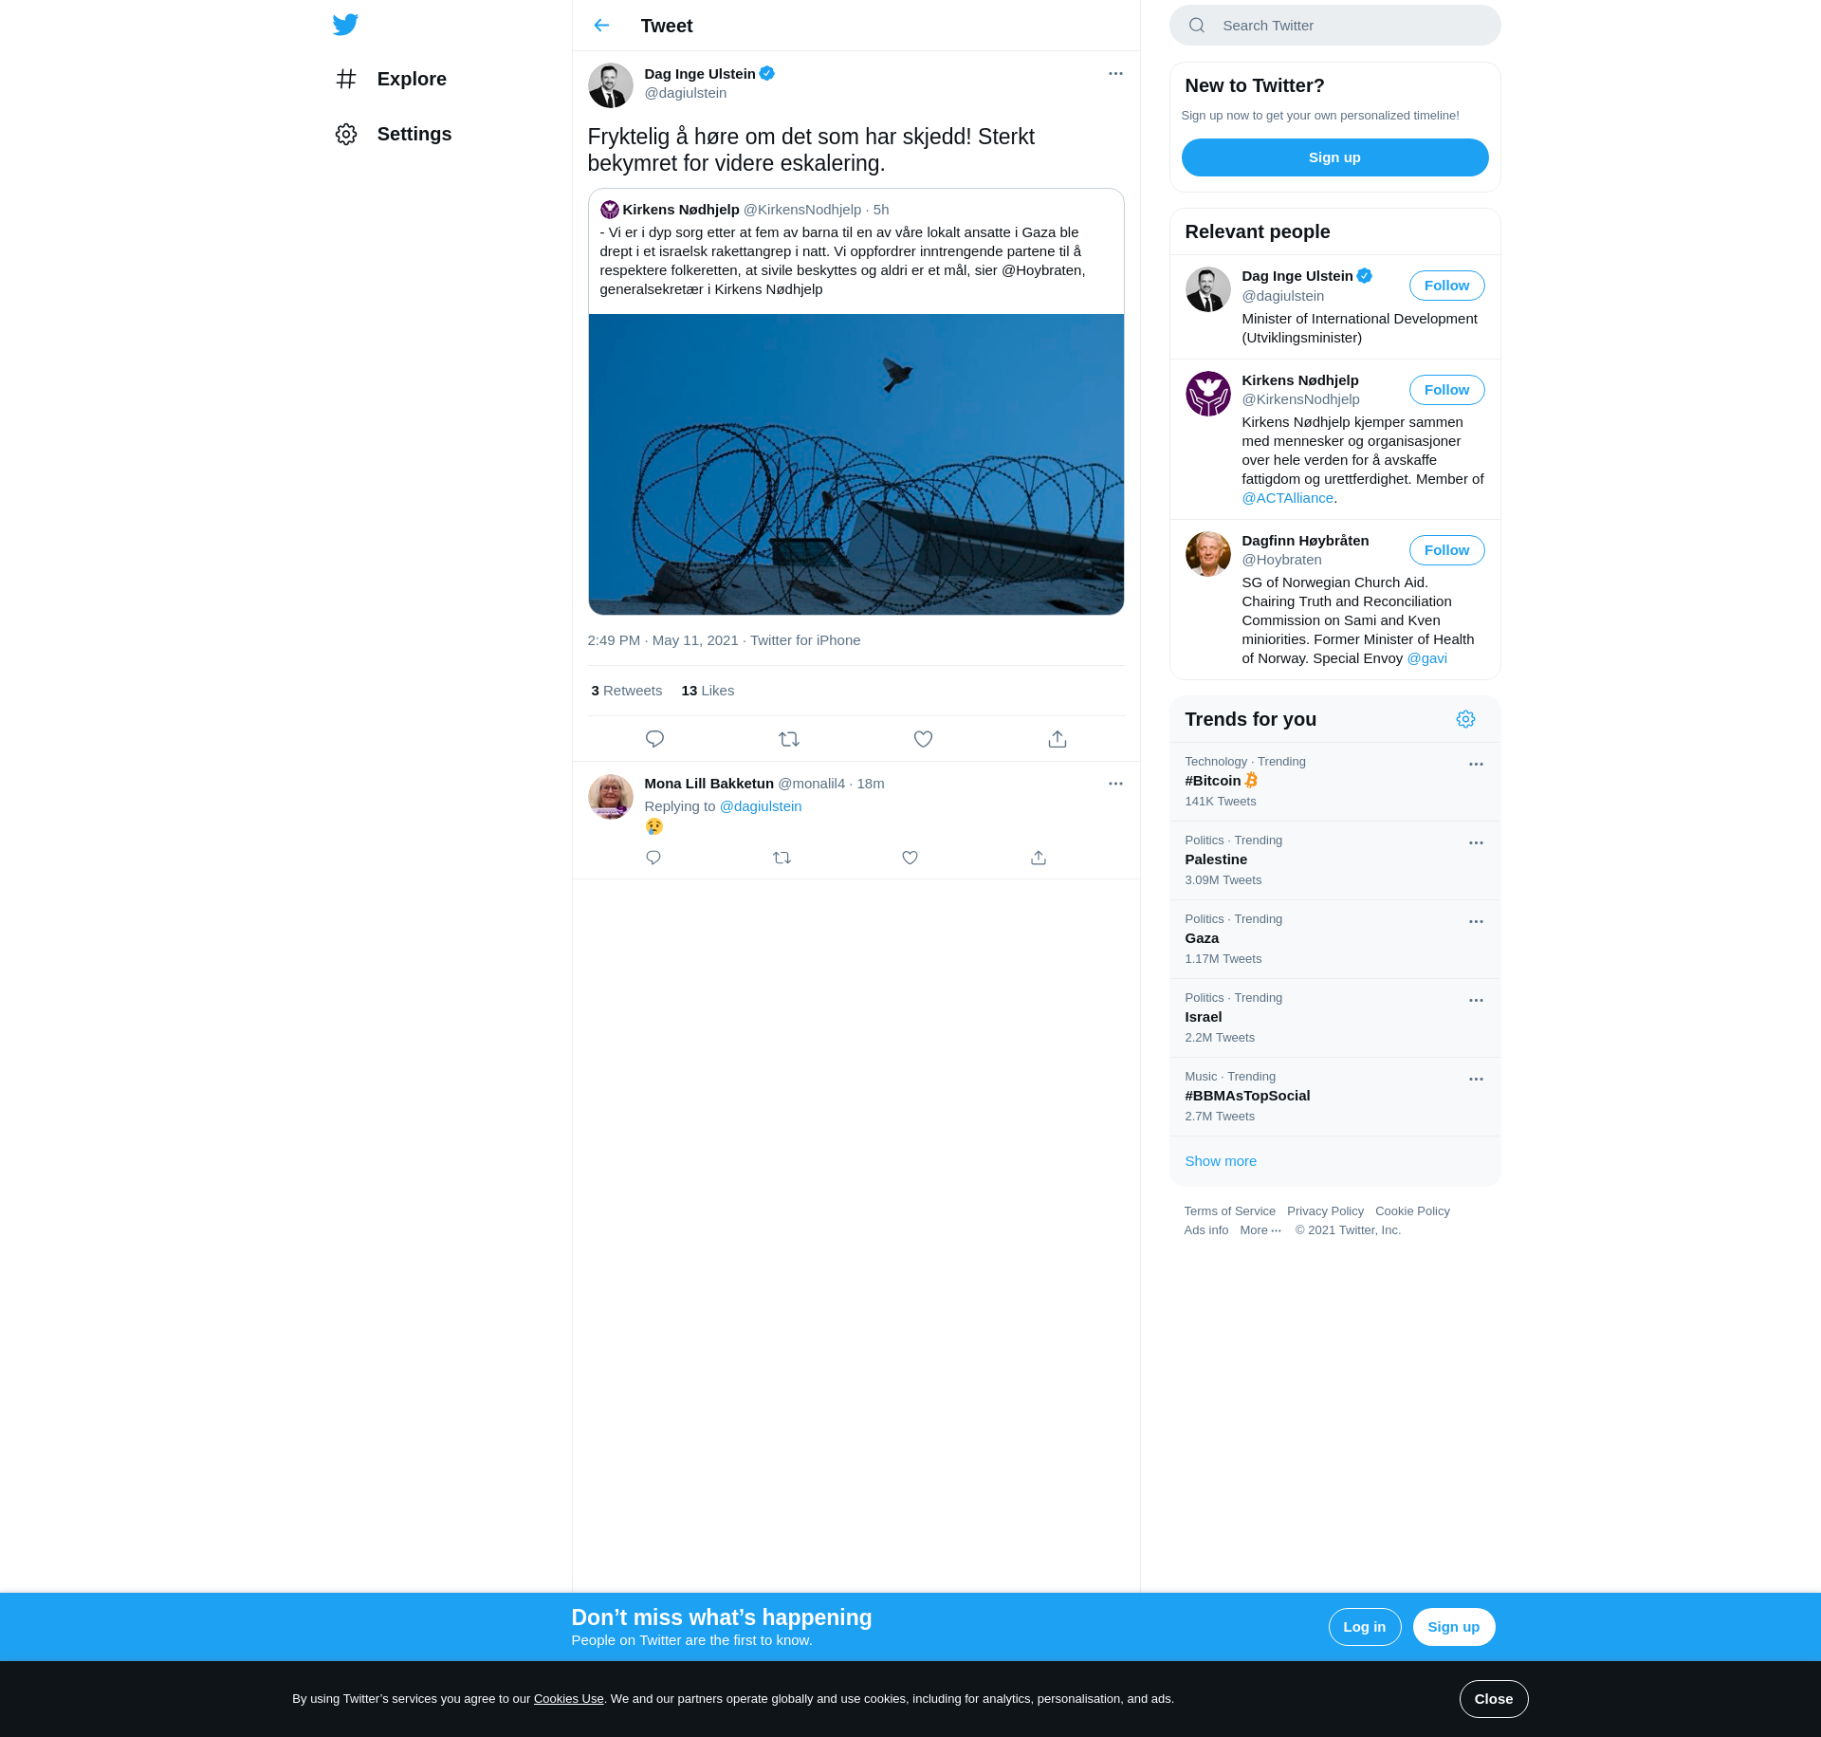Like the main tweet
This screenshot has width=1821, height=1737.
pos(923,739)
